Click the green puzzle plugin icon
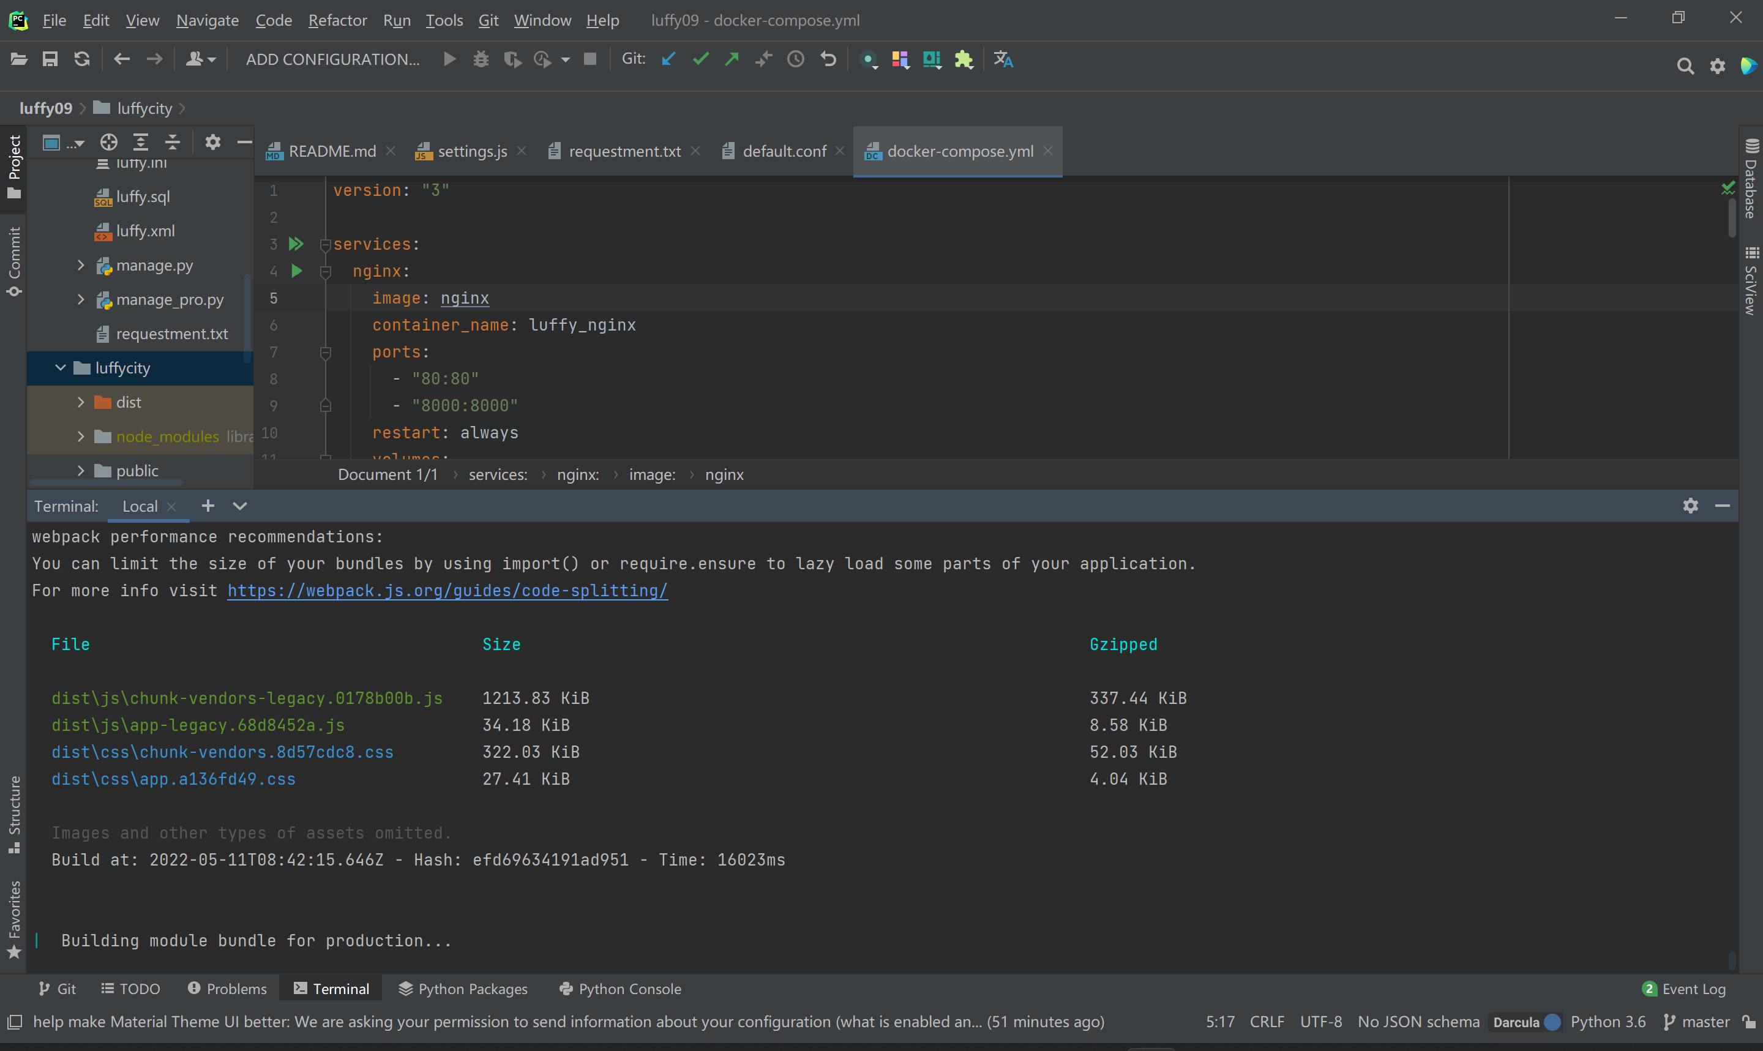 pyautogui.click(x=964, y=59)
